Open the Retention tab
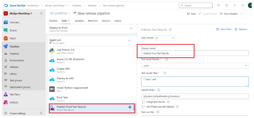 point(93,21)
